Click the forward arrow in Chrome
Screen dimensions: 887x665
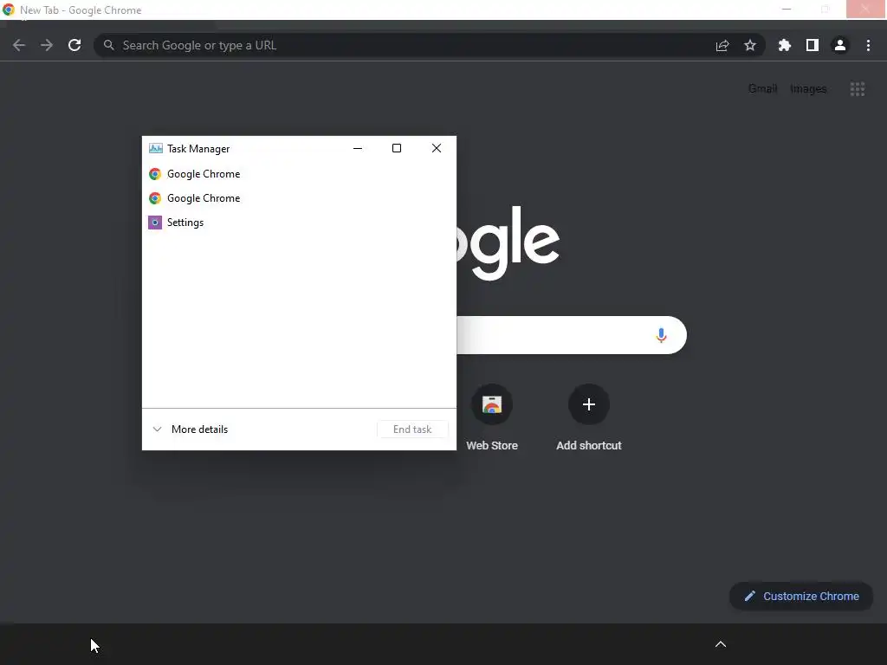point(47,45)
